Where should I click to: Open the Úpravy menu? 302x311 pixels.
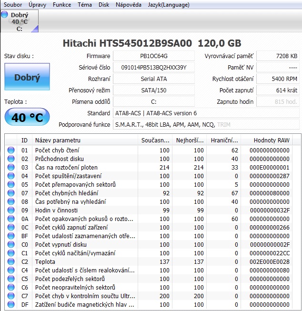click(x=37, y=5)
